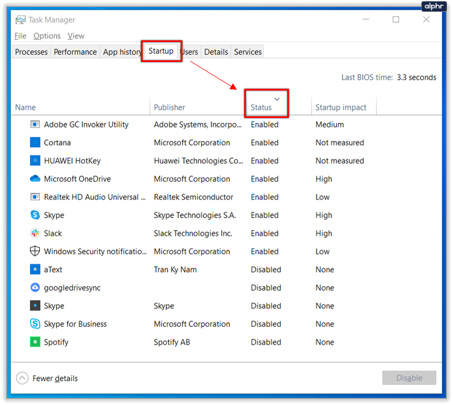Minimize the Task Manager window
This screenshot has height=405, width=453.
click(x=366, y=19)
